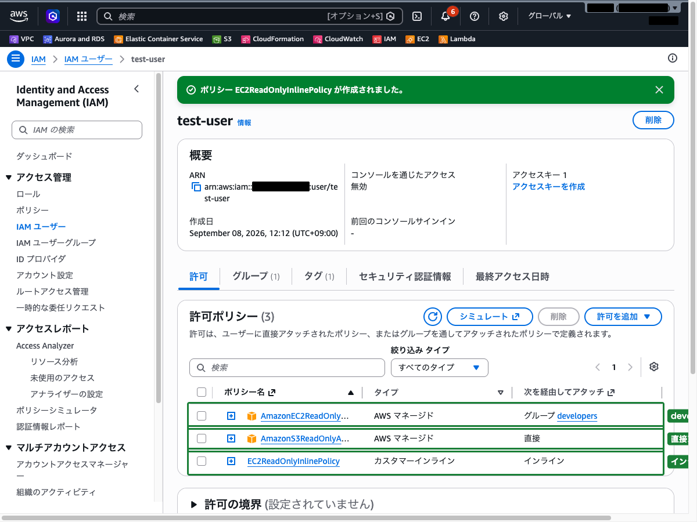The width and height of the screenshot is (697, 522).
Task: Click the アクセスキーを作成 link
Action: click(549, 187)
